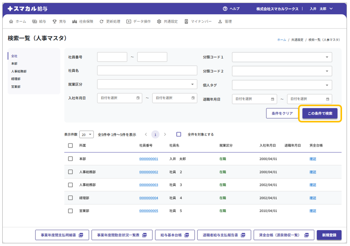Click the 共通設定 gear icon

tap(159, 22)
